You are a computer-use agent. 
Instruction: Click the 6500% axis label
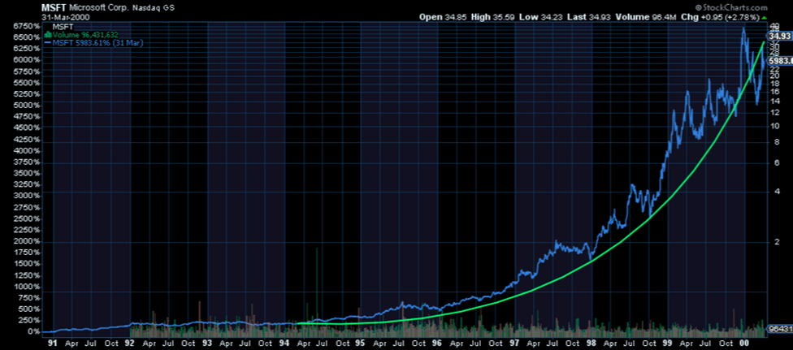(x=27, y=38)
